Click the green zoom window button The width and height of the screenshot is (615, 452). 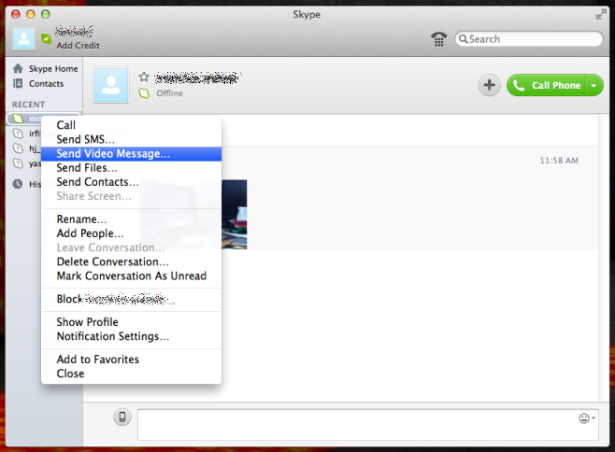46,15
